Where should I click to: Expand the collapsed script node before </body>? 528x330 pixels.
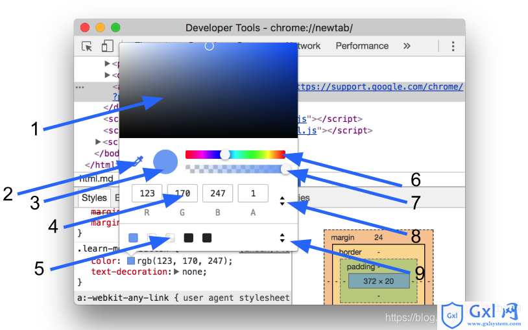pyautogui.click(x=98, y=142)
